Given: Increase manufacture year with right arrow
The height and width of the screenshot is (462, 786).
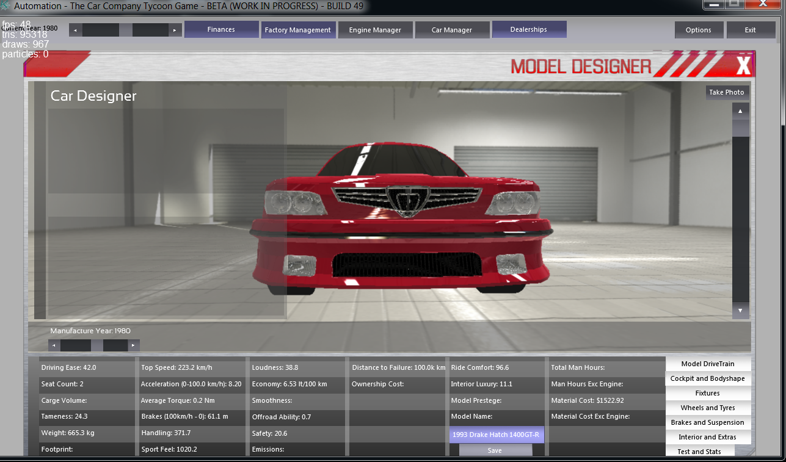Looking at the screenshot, I should [x=134, y=345].
